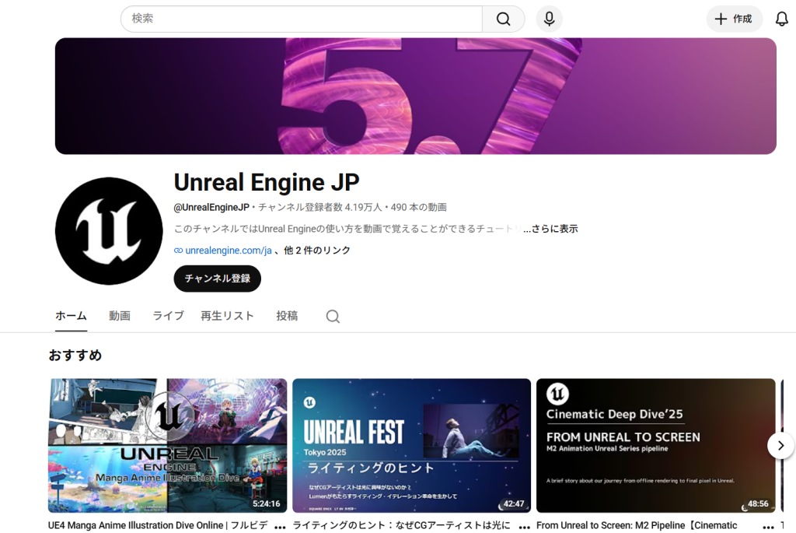Open the From Unreal to Screen: M2 Pipeline title

[x=637, y=525]
